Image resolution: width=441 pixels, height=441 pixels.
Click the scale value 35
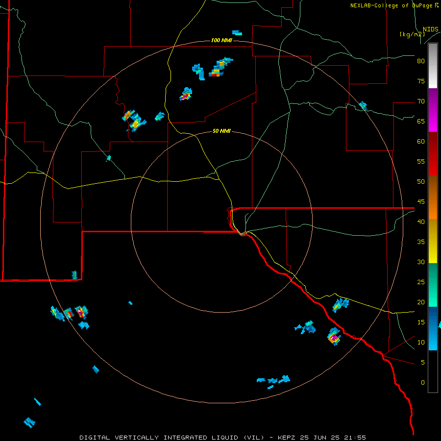point(421,242)
